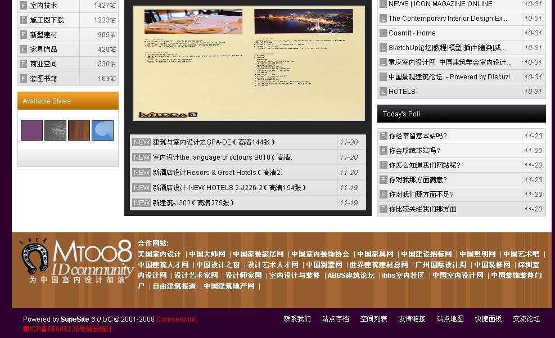Click the F icon beside 商业空间
This screenshot has width=555, height=338.
point(23,64)
